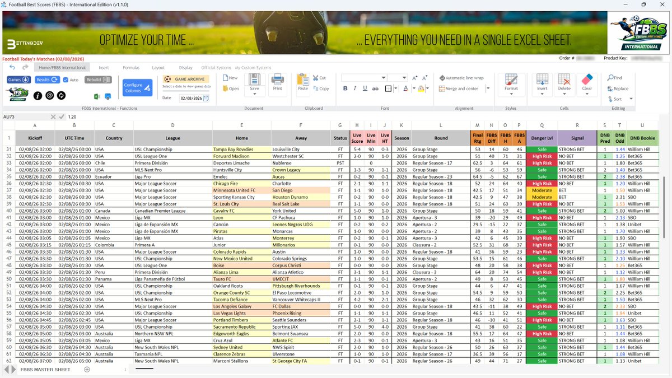
Task: Increase font size icon
Action: pyautogui.click(x=415, y=78)
